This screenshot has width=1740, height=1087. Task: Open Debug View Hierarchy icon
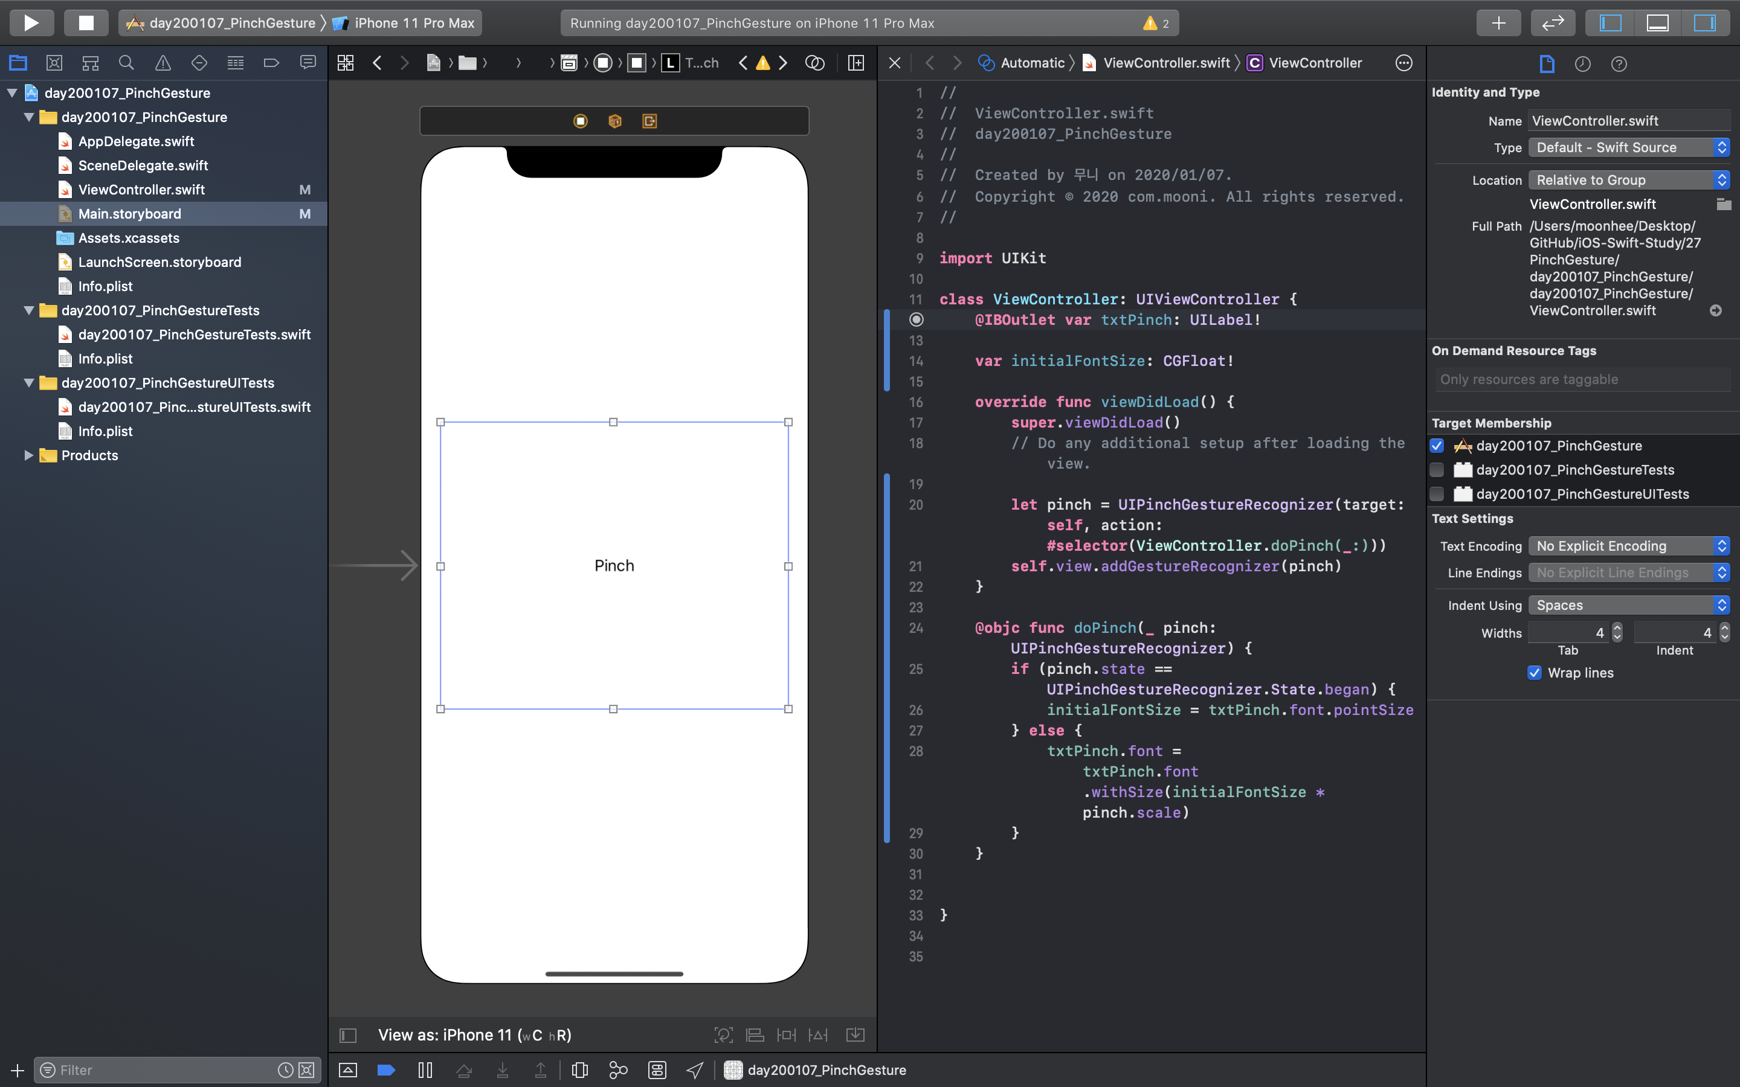pyautogui.click(x=579, y=1069)
